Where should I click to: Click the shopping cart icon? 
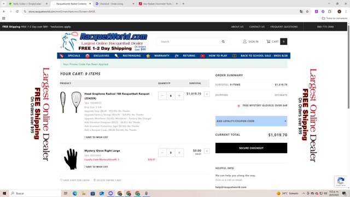point(269,42)
